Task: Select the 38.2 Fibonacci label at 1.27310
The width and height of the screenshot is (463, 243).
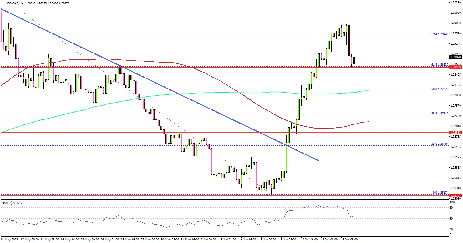Action: (440, 114)
